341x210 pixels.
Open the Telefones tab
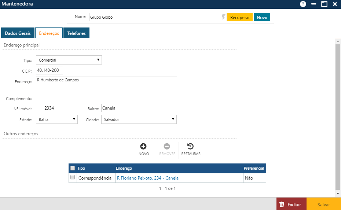[x=76, y=33]
